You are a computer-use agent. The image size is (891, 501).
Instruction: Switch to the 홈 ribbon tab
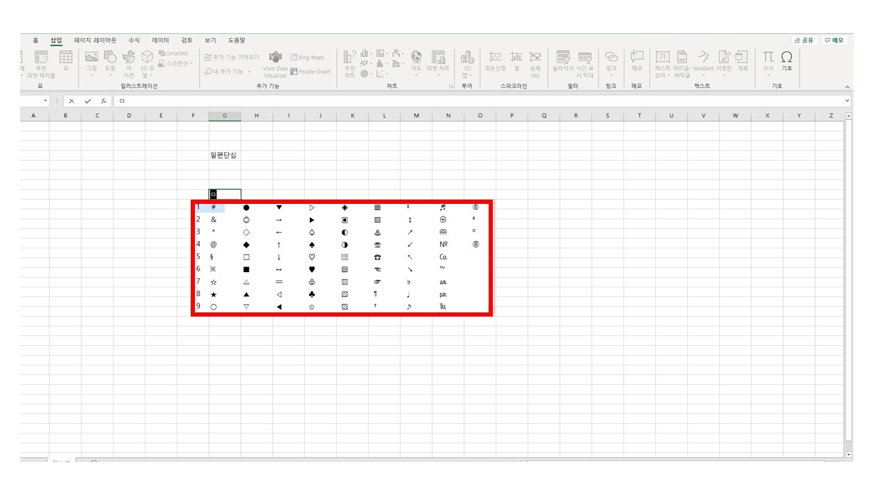click(x=36, y=40)
